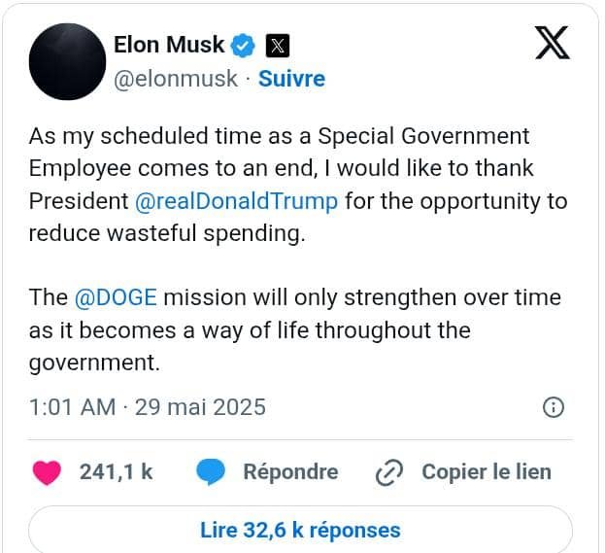Click the Répondre label
Image resolution: width=605 pixels, height=553 pixels.
coord(290,472)
